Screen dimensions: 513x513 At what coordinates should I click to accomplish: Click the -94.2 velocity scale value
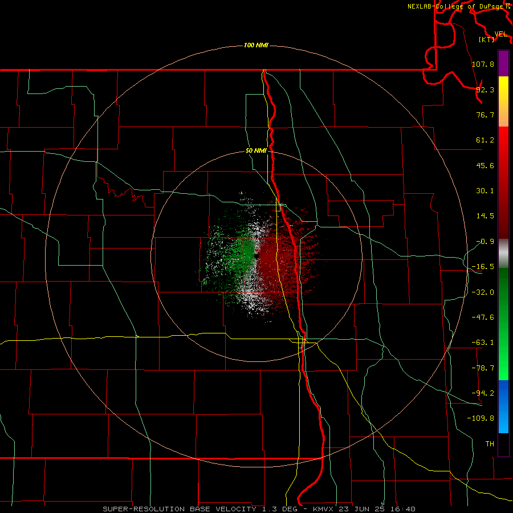pyautogui.click(x=483, y=393)
